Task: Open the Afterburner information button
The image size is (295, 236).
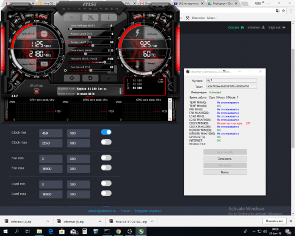Action: tap(109, 18)
